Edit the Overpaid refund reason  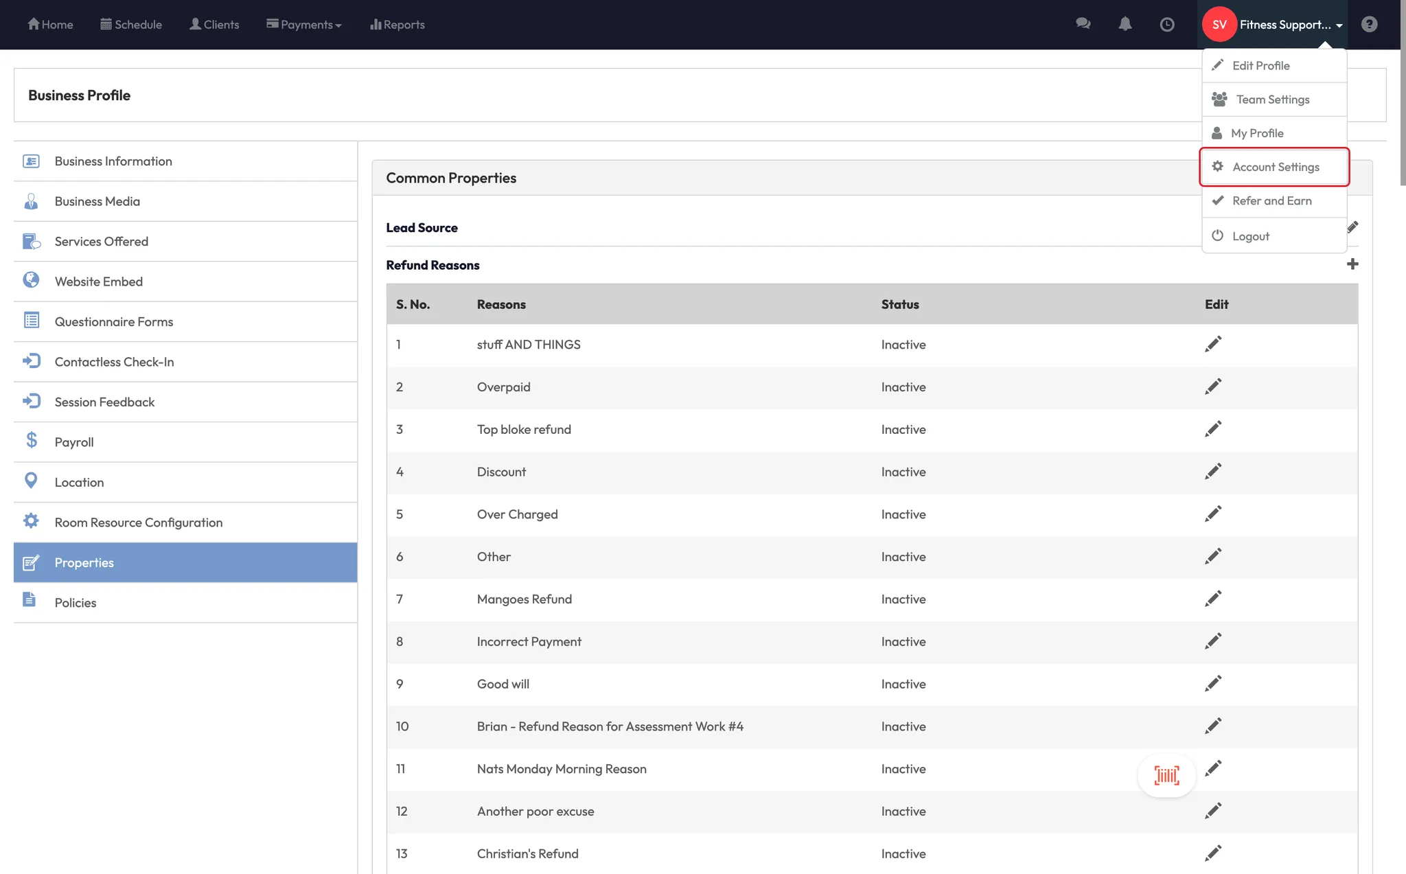coord(1212,387)
